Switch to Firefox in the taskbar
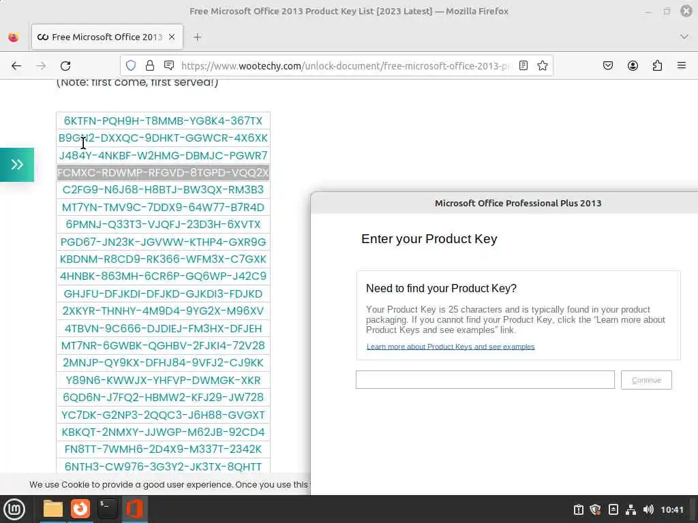This screenshot has width=698, height=523. [x=80, y=509]
